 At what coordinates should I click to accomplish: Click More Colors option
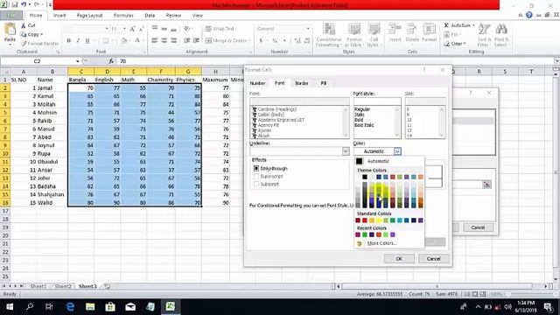point(381,243)
